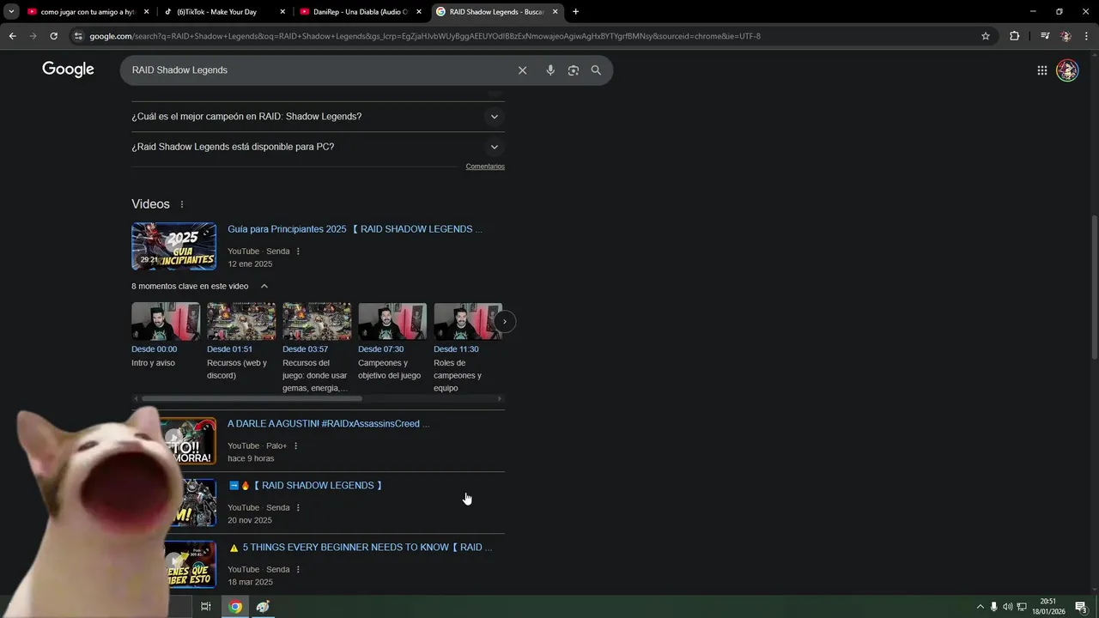
Task: Open the notification center icon
Action: (x=1081, y=607)
